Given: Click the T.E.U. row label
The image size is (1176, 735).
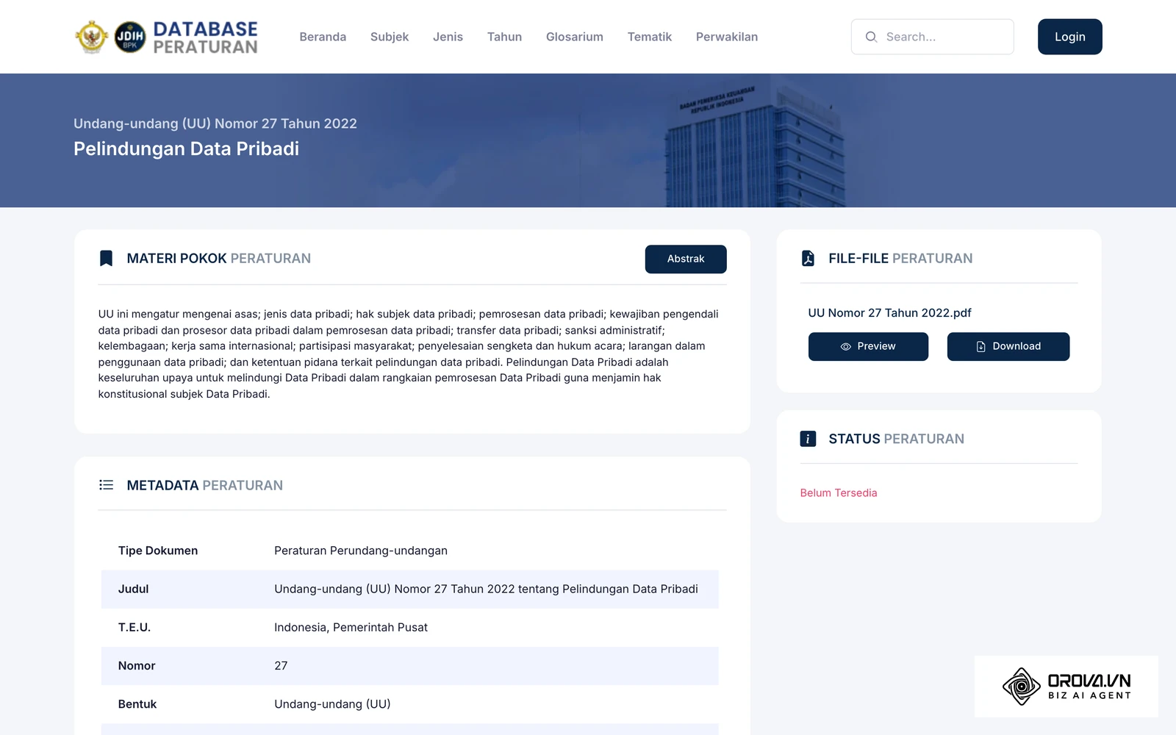Looking at the screenshot, I should tap(135, 627).
